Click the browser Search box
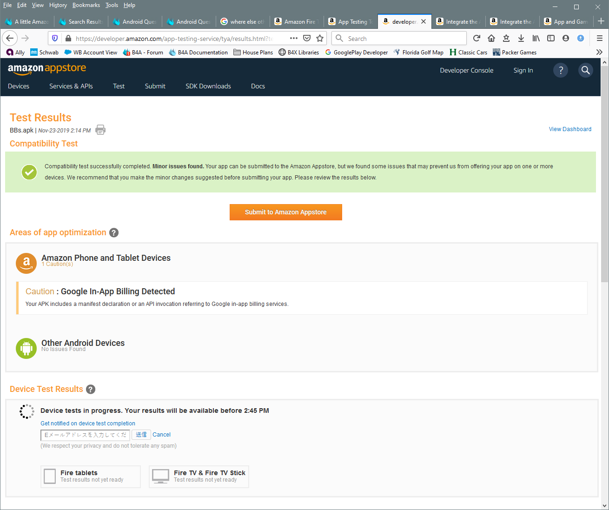 (x=399, y=38)
